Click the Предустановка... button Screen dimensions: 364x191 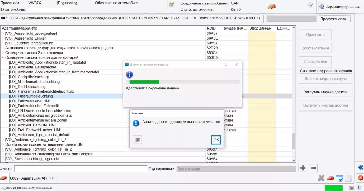pyautogui.click(x=335, y=19)
